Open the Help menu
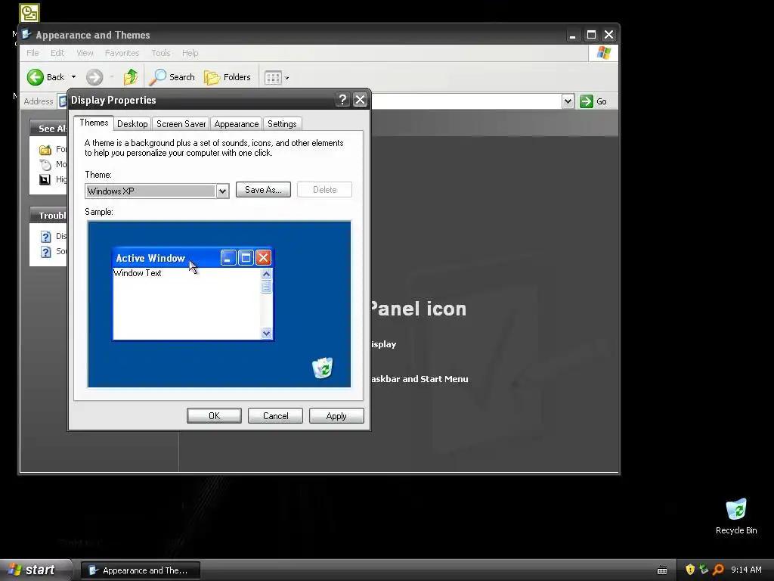Image resolution: width=774 pixels, height=581 pixels. 190,53
